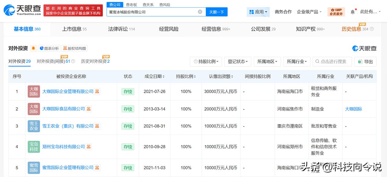This screenshot has height=177, width=387.
Task: Open company link 蜜雪国际企业管理有限公司
Action: [68, 168]
